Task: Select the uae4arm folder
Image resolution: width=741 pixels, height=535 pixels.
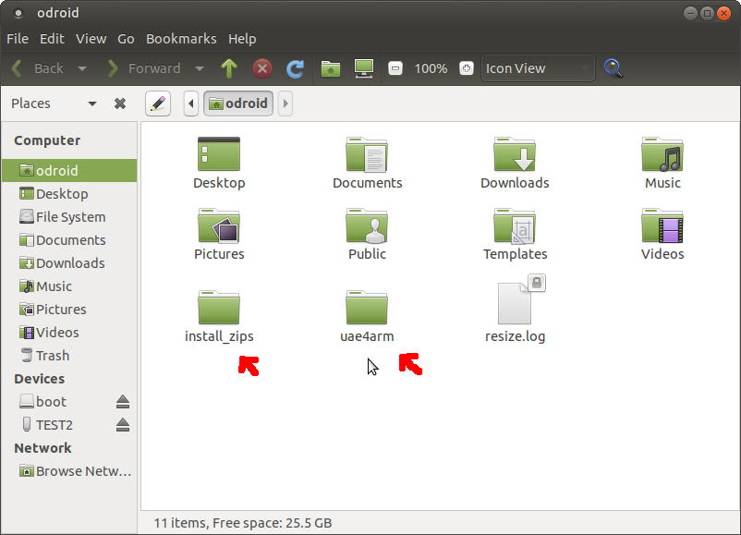Action: click(367, 316)
